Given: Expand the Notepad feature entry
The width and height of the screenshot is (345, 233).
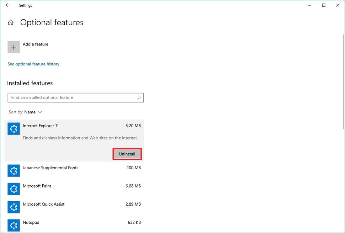Looking at the screenshot, I should pos(71,222).
